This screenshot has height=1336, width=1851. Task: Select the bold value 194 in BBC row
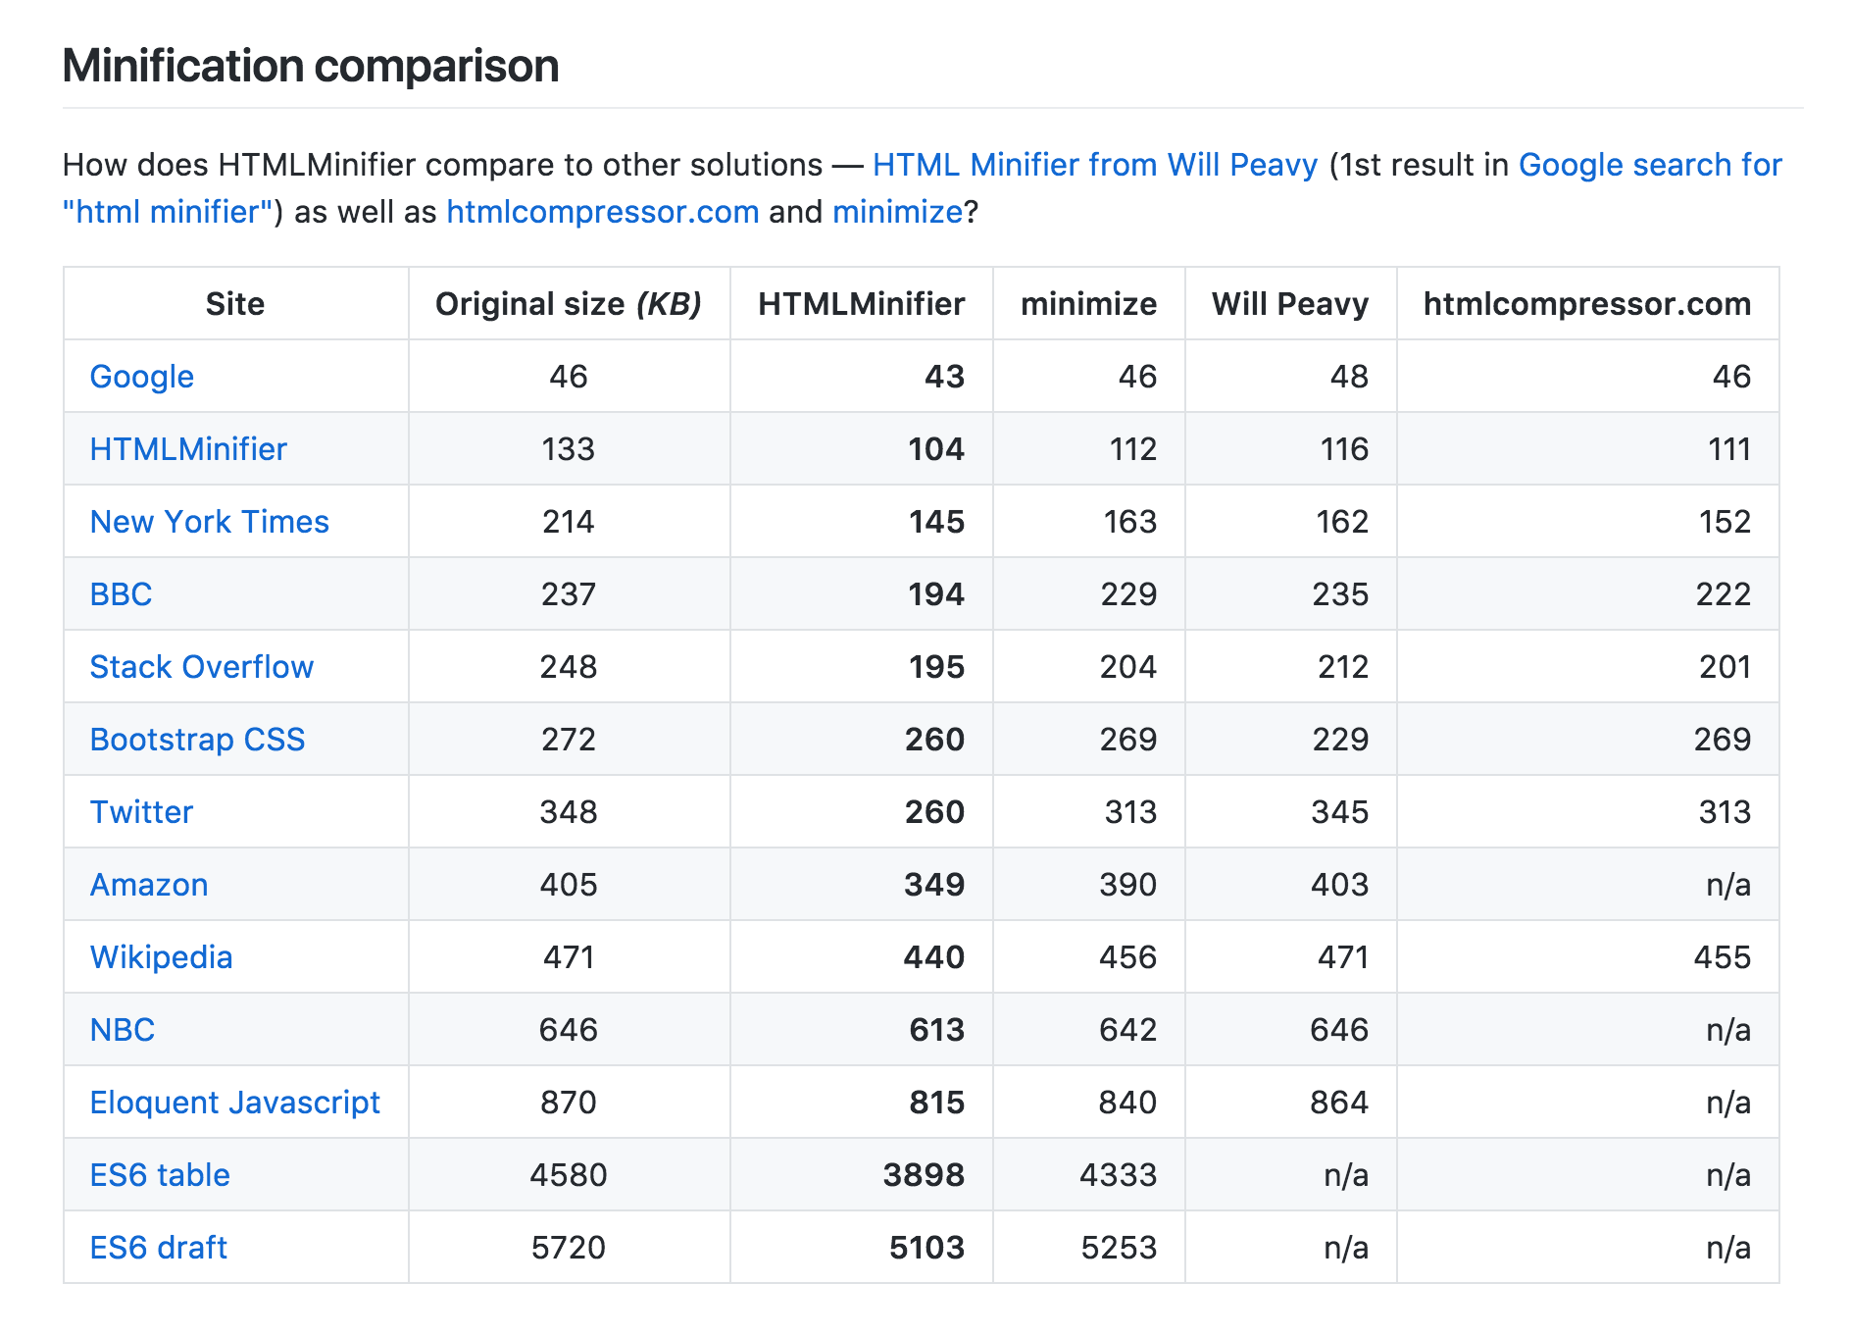[x=936, y=594]
